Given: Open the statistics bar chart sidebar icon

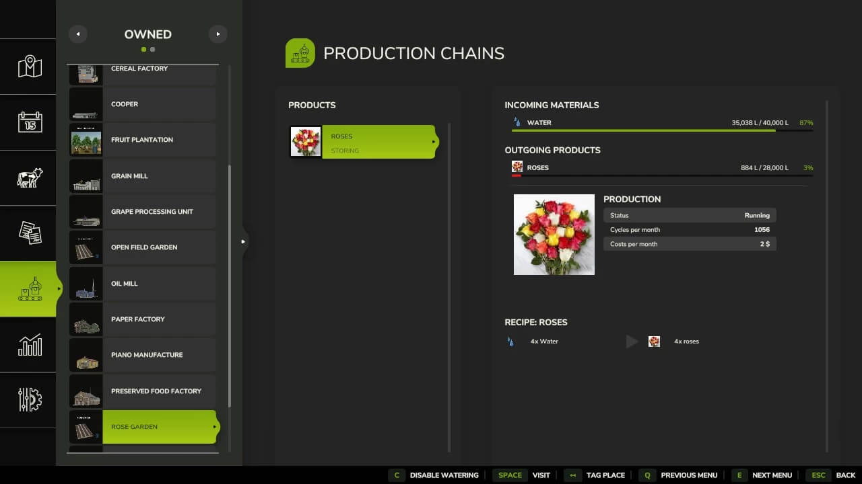Looking at the screenshot, I should 30,345.
